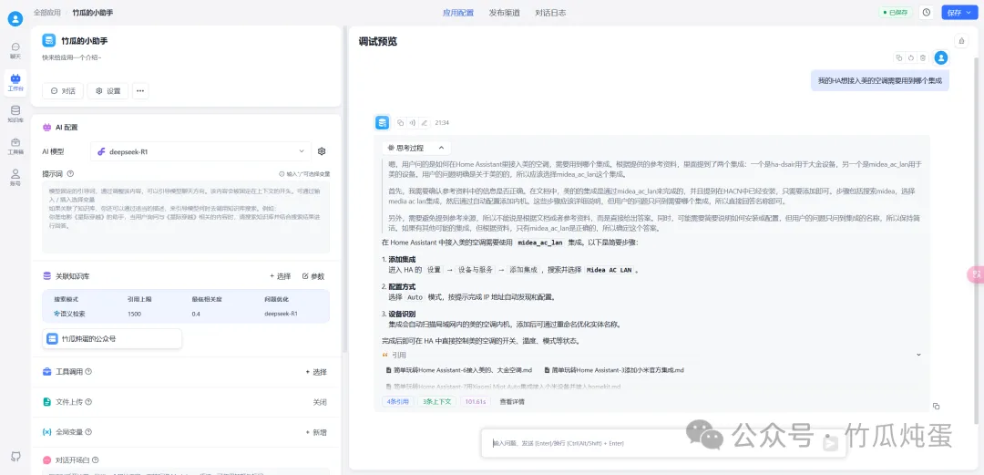Image resolution: width=984 pixels, height=475 pixels.
Task: Open the version history clock icon
Action: (926, 13)
